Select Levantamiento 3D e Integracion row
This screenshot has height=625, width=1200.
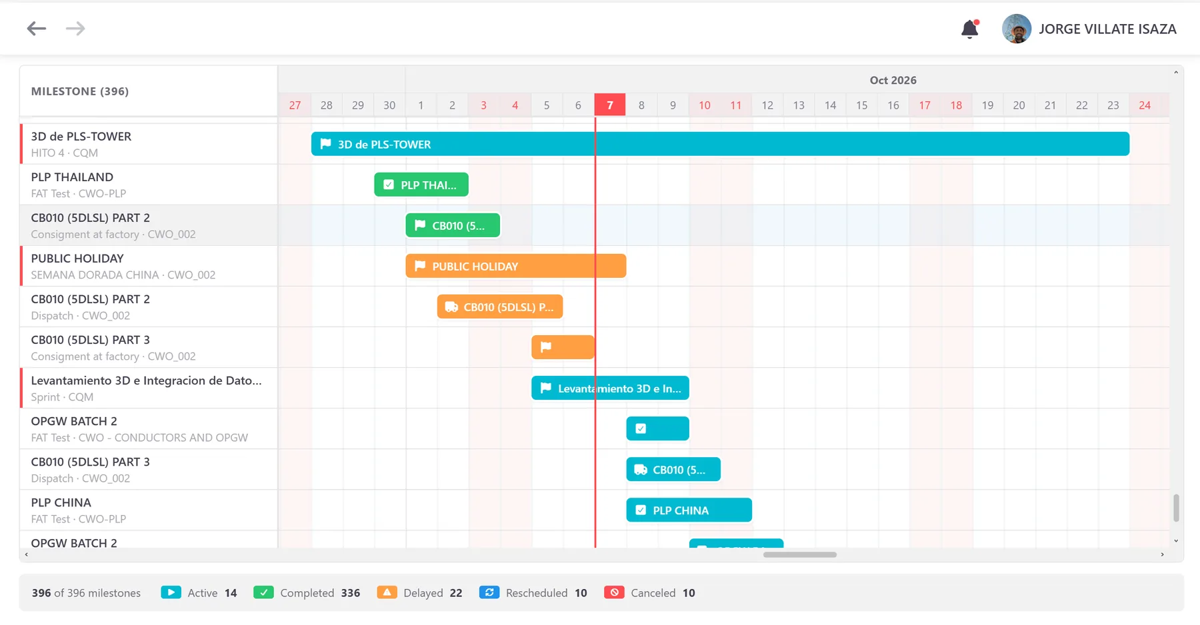pyautogui.click(x=149, y=388)
